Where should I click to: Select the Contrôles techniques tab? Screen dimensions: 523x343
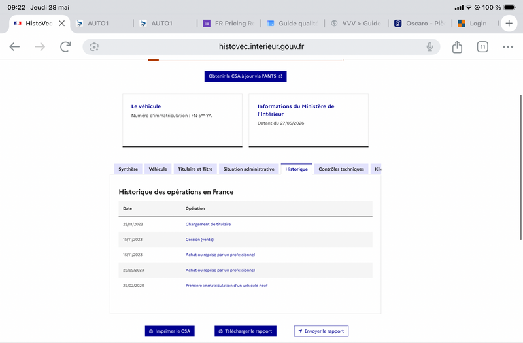tap(341, 169)
